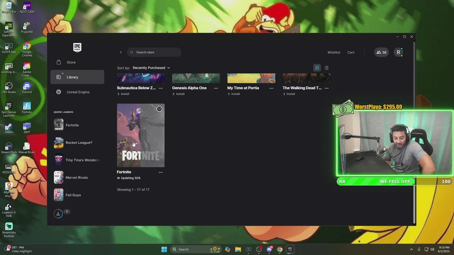Screen dimensions: 454x255
Task: Open friends list showing 56
Action: (382, 52)
